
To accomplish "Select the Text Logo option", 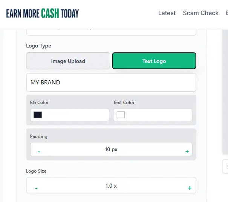I will 154,61.
